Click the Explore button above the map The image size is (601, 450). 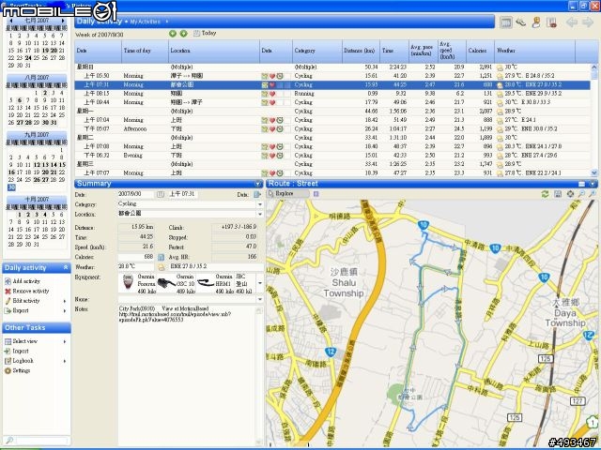click(288, 194)
